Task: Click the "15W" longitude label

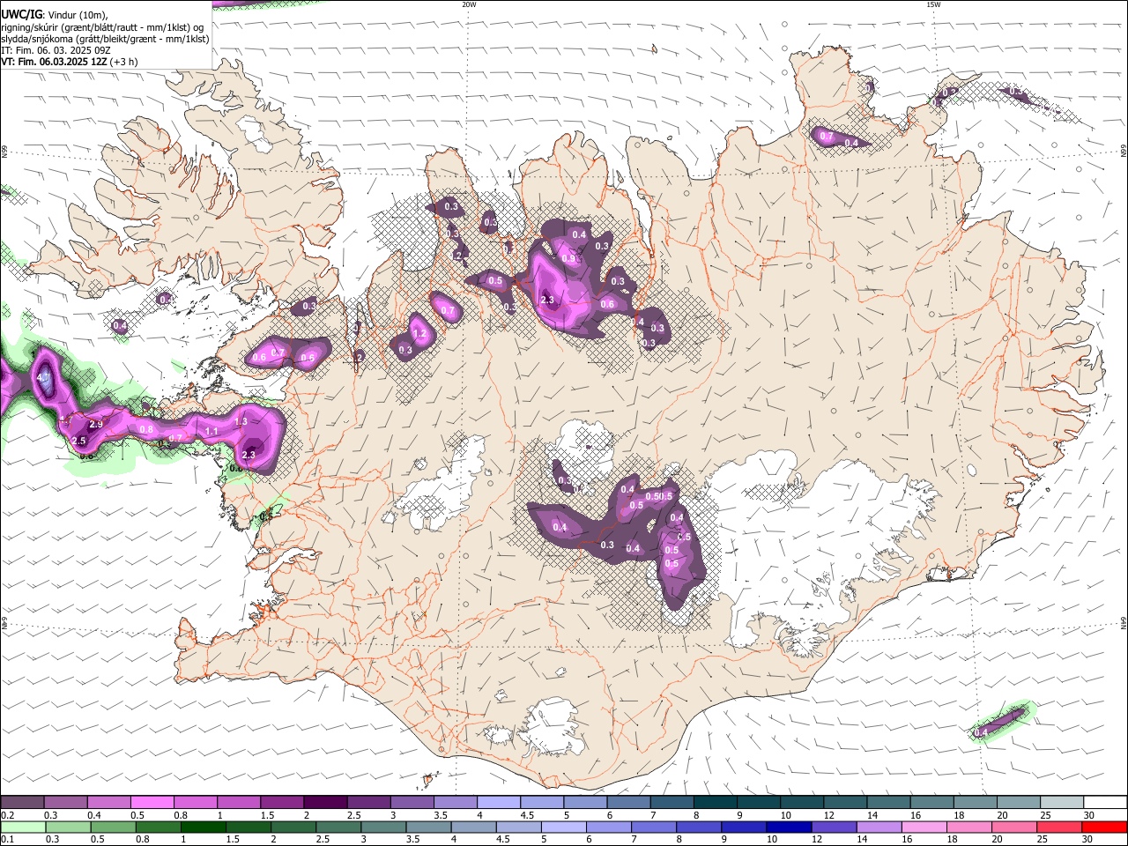Action: coord(933,4)
